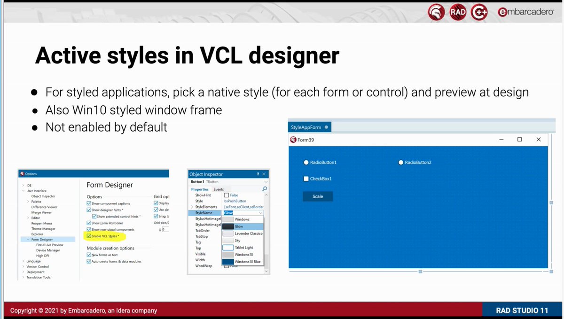Choose Lavender Classico style
Screen dimensions: 564x319
(x=243, y=233)
